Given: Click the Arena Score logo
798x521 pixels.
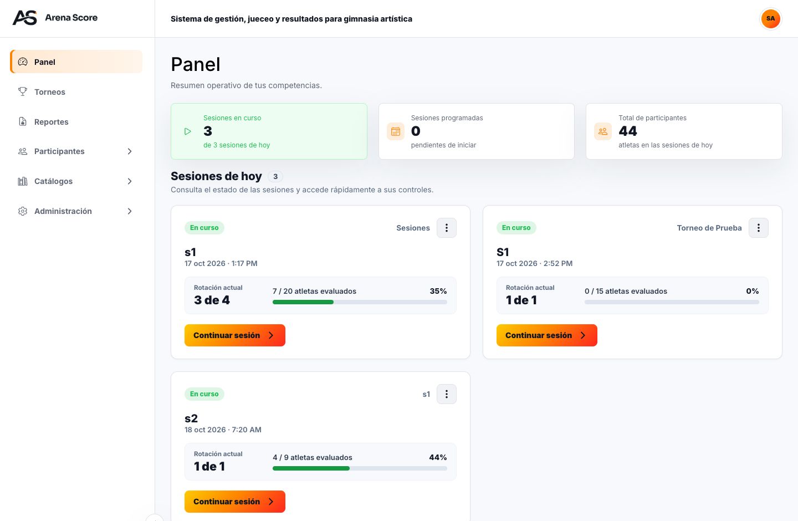Looking at the screenshot, I should click(55, 18).
